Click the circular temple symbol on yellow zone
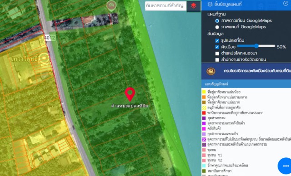The height and width of the screenshot is (176, 291). pyautogui.click(x=44, y=58)
